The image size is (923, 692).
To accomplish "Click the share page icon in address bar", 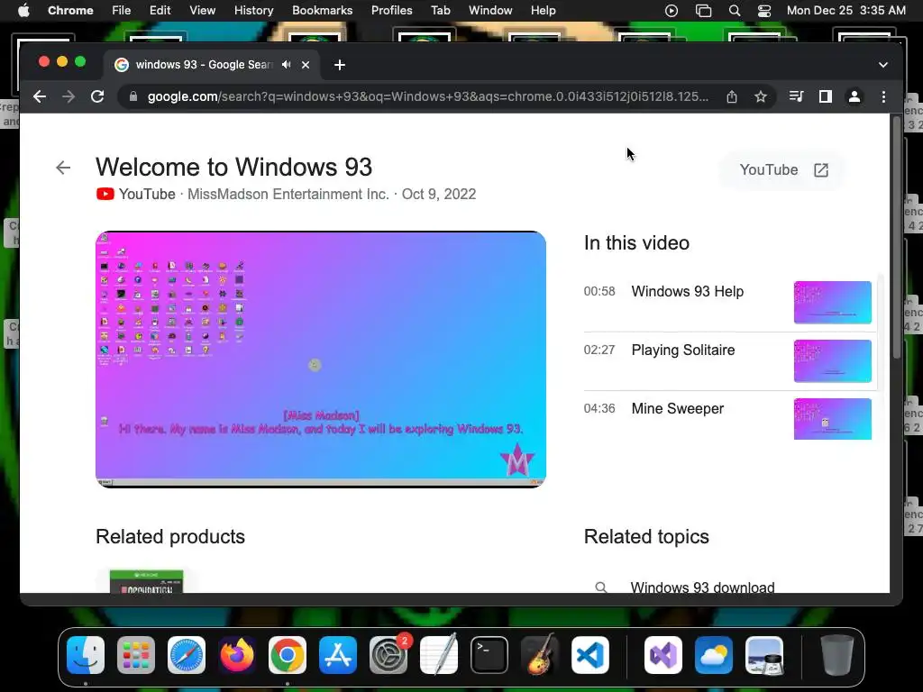I will [732, 96].
